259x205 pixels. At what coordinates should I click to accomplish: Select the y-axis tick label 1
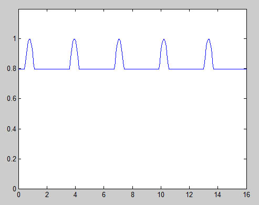[x=15, y=38]
